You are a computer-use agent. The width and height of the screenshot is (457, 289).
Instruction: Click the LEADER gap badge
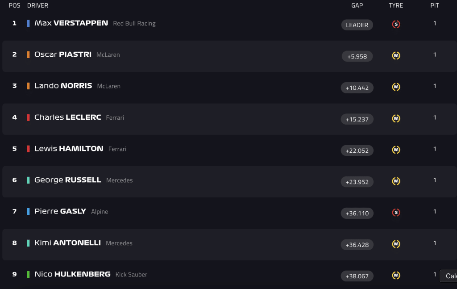coord(357,25)
